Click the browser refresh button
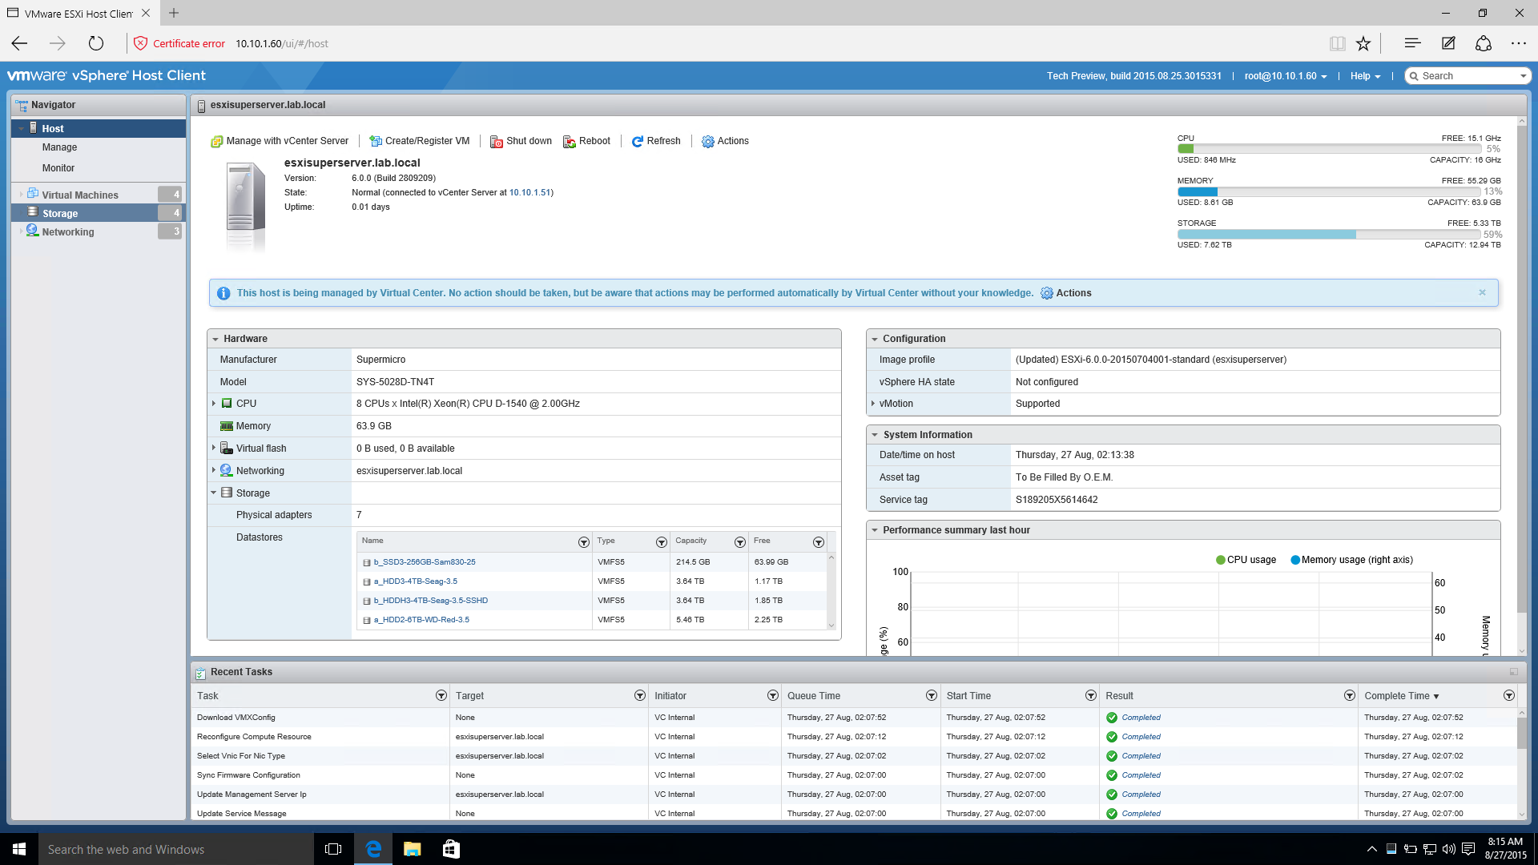 [96, 43]
